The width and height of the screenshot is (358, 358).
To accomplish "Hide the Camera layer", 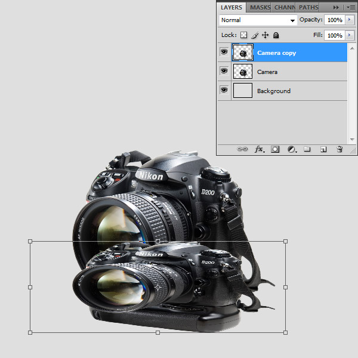I will [224, 71].
